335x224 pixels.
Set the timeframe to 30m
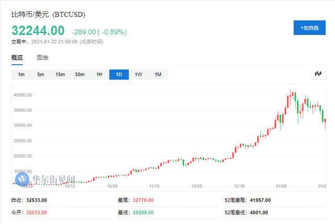[x=80, y=75]
